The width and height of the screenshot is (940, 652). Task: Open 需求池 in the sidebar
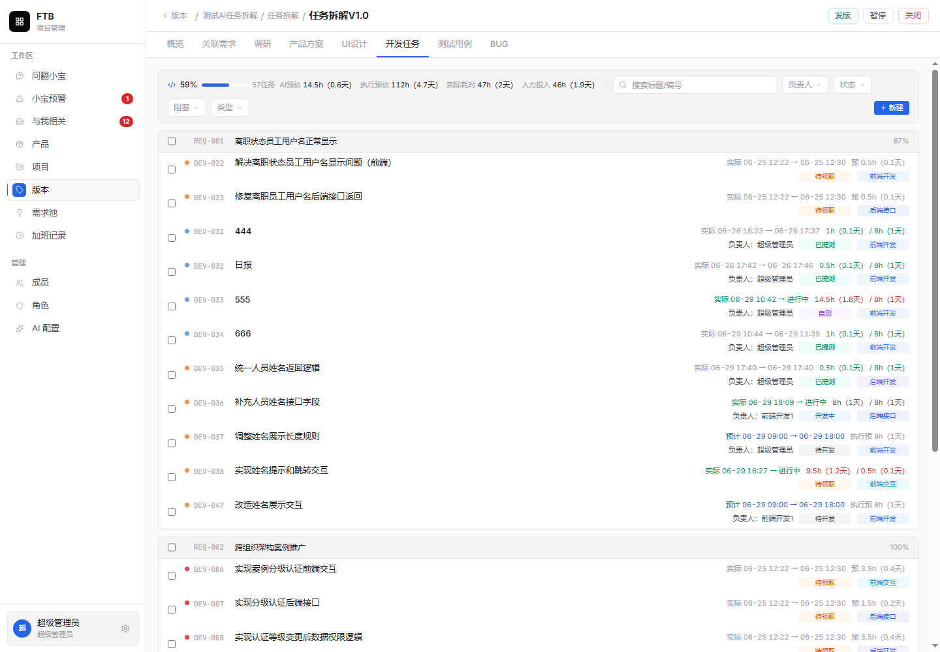73,213
